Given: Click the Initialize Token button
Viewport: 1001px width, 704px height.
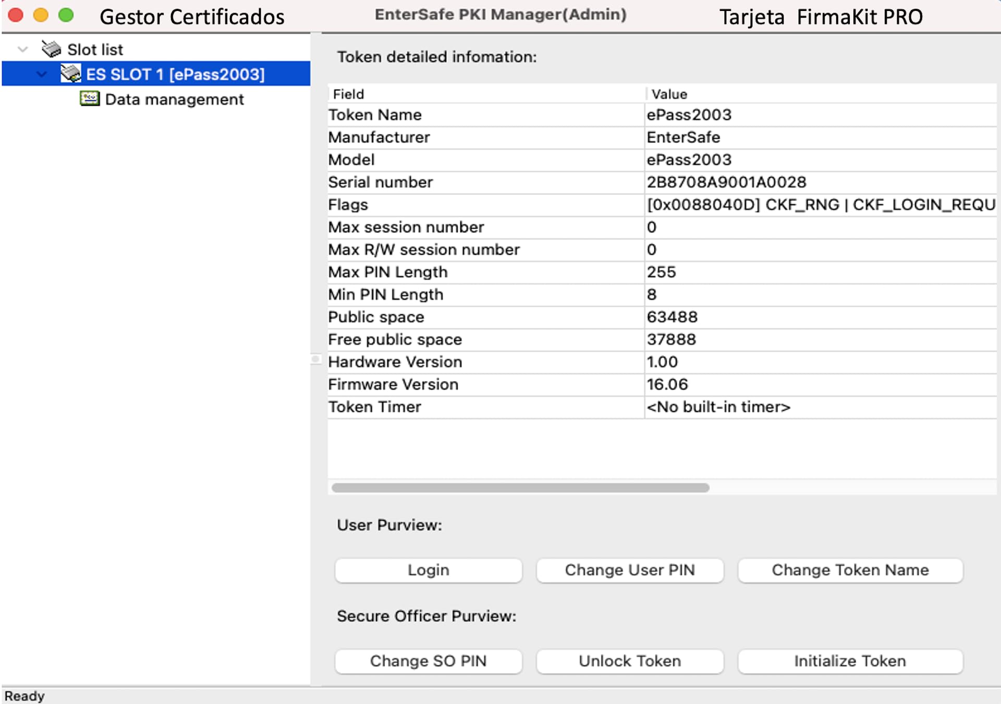Looking at the screenshot, I should [850, 661].
